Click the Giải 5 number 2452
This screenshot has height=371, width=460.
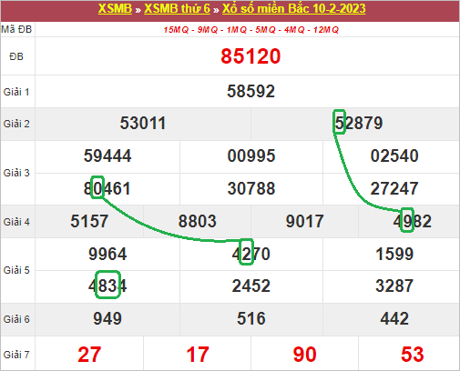click(250, 286)
